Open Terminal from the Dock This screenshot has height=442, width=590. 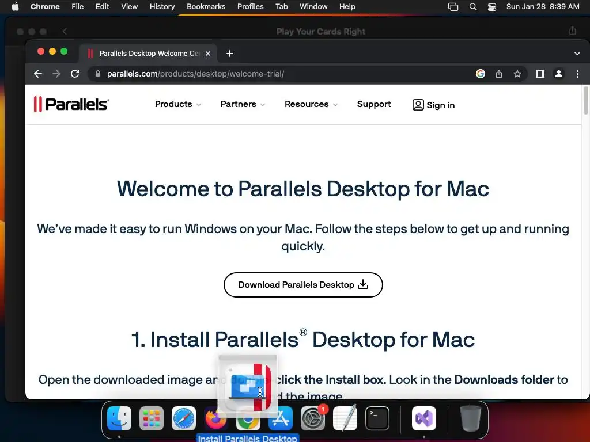(x=377, y=418)
